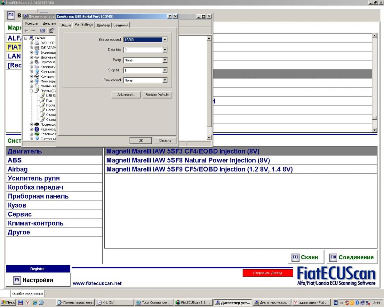Switch to the Port Settings tab
The image size is (384, 307).
pos(84,25)
